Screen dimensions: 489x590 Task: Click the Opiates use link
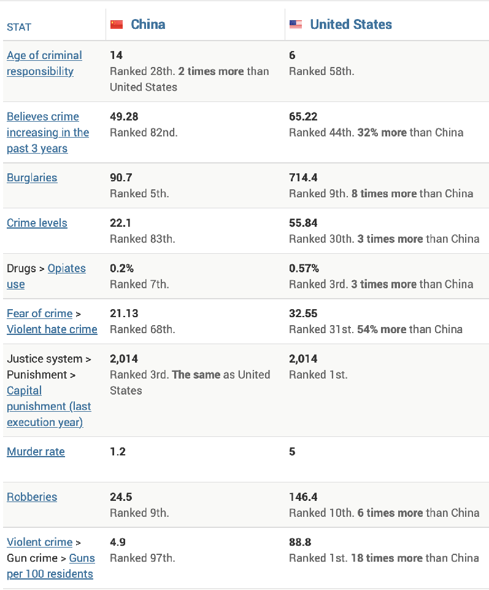66,269
